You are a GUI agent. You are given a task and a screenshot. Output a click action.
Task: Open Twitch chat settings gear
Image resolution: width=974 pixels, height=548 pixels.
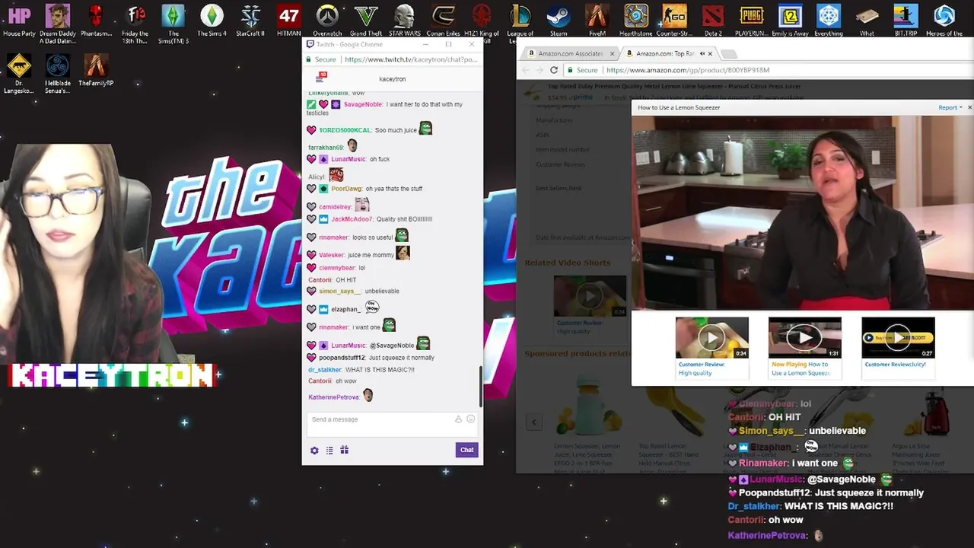click(x=314, y=450)
